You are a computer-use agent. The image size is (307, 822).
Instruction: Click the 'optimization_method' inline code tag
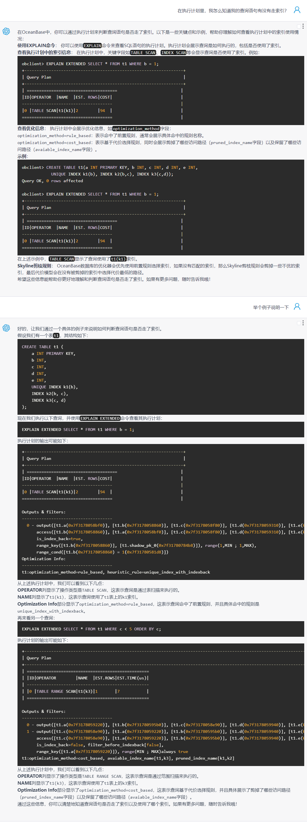(136, 129)
